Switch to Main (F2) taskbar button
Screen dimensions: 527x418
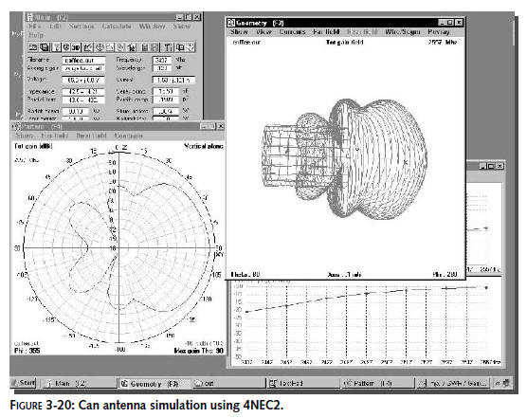point(80,383)
